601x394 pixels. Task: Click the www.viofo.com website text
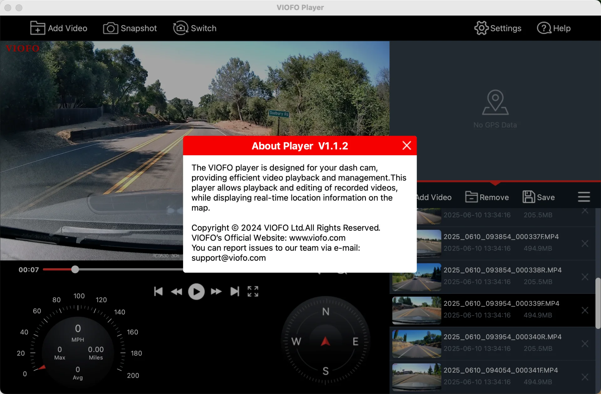[317, 238]
